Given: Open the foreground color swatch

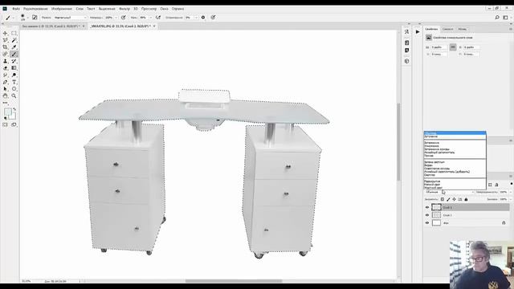Looking at the screenshot, I should [8, 112].
